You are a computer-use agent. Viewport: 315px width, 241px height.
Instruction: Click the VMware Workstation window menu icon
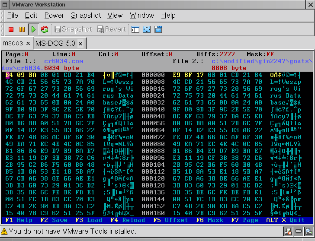[x=5, y=5]
